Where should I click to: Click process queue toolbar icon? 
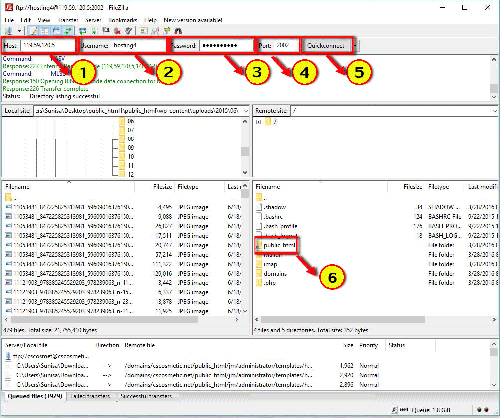click(x=94, y=31)
